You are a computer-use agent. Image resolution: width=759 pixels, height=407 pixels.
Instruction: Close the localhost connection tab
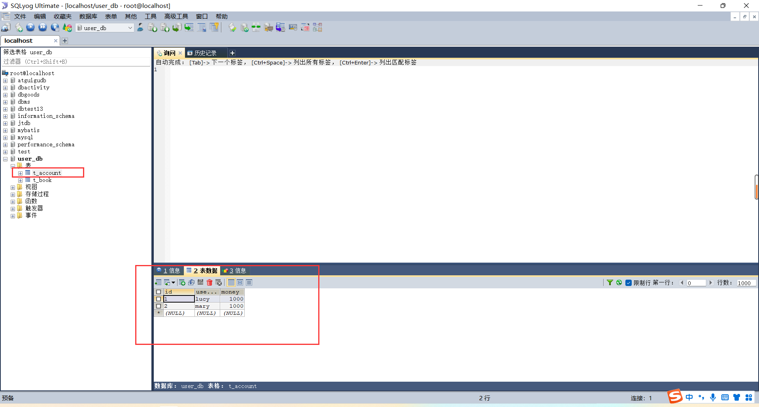click(56, 41)
